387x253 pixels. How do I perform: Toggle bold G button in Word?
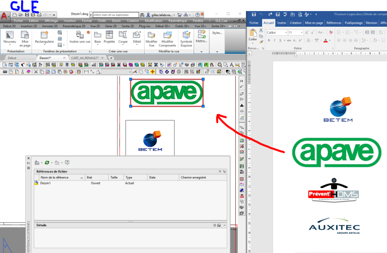(x=269, y=40)
